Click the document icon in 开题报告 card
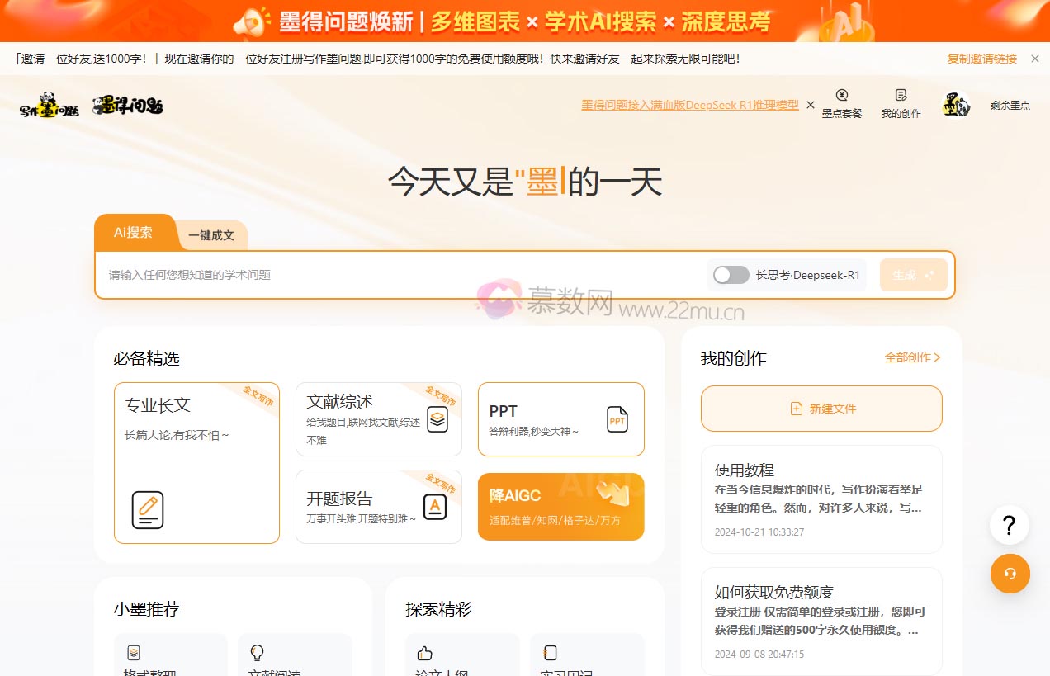This screenshot has width=1050, height=676. click(433, 507)
